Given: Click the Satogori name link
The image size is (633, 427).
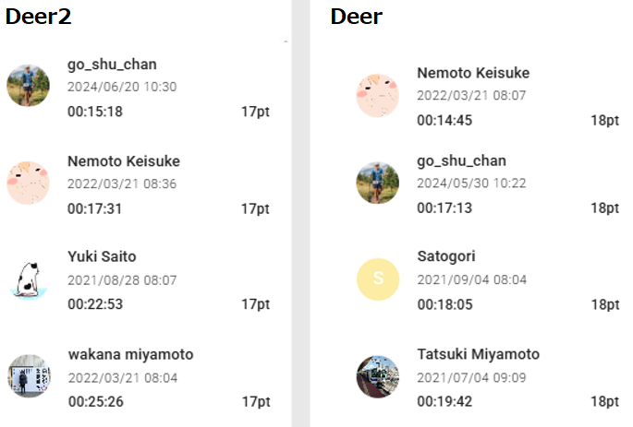Looking at the screenshot, I should click(x=445, y=256).
